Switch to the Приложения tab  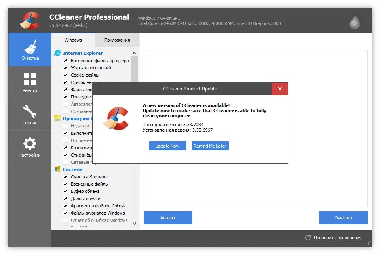coord(117,40)
